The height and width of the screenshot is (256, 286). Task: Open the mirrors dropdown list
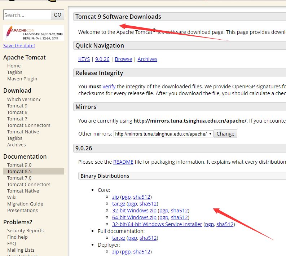(x=163, y=134)
